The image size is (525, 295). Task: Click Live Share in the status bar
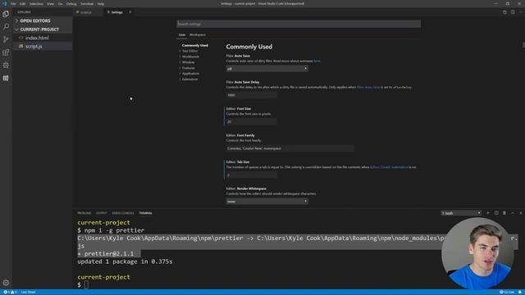[29, 292]
